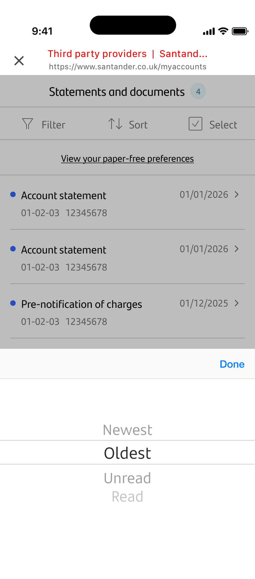This screenshot has height=579, width=255.
Task: Open chevron for Pre-notification of charges
Action: click(x=237, y=303)
